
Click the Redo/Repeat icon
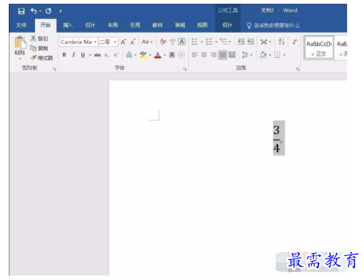click(x=48, y=11)
